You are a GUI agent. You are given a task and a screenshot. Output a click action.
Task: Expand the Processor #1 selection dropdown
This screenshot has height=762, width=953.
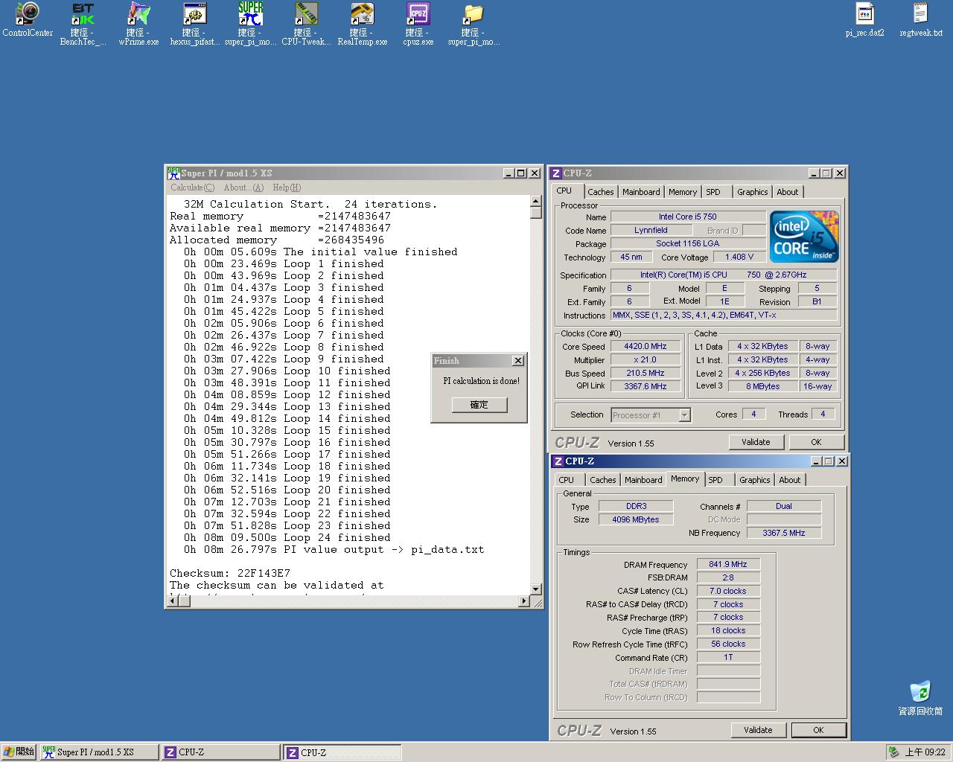click(684, 415)
